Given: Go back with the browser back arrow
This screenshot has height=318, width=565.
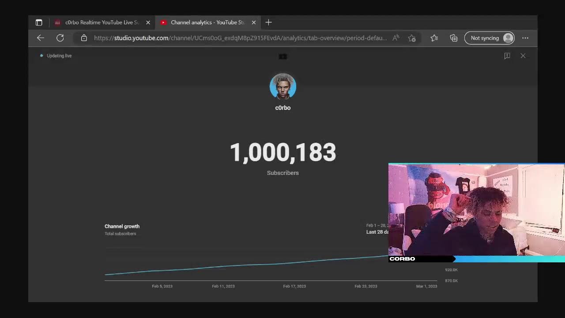Looking at the screenshot, I should coord(41,38).
